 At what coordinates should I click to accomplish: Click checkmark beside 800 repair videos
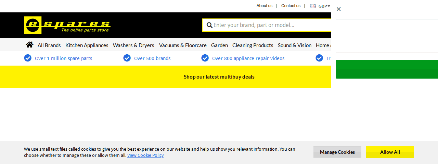[x=205, y=58]
